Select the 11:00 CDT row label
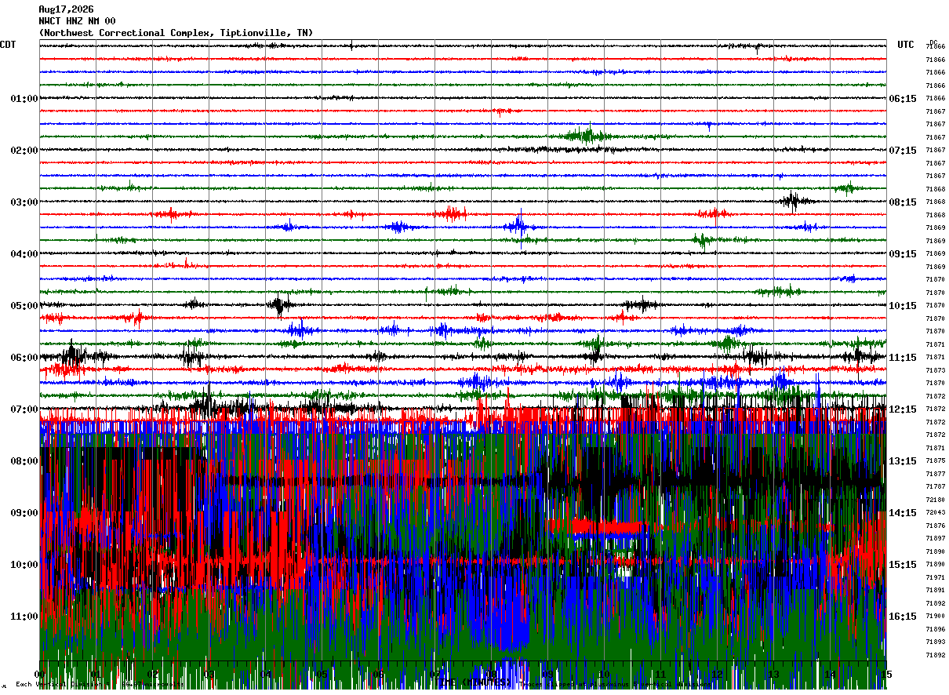Image resolution: width=949 pixels, height=695 pixels. (24, 617)
